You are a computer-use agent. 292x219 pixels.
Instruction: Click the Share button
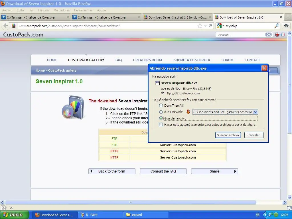[x=214, y=171]
